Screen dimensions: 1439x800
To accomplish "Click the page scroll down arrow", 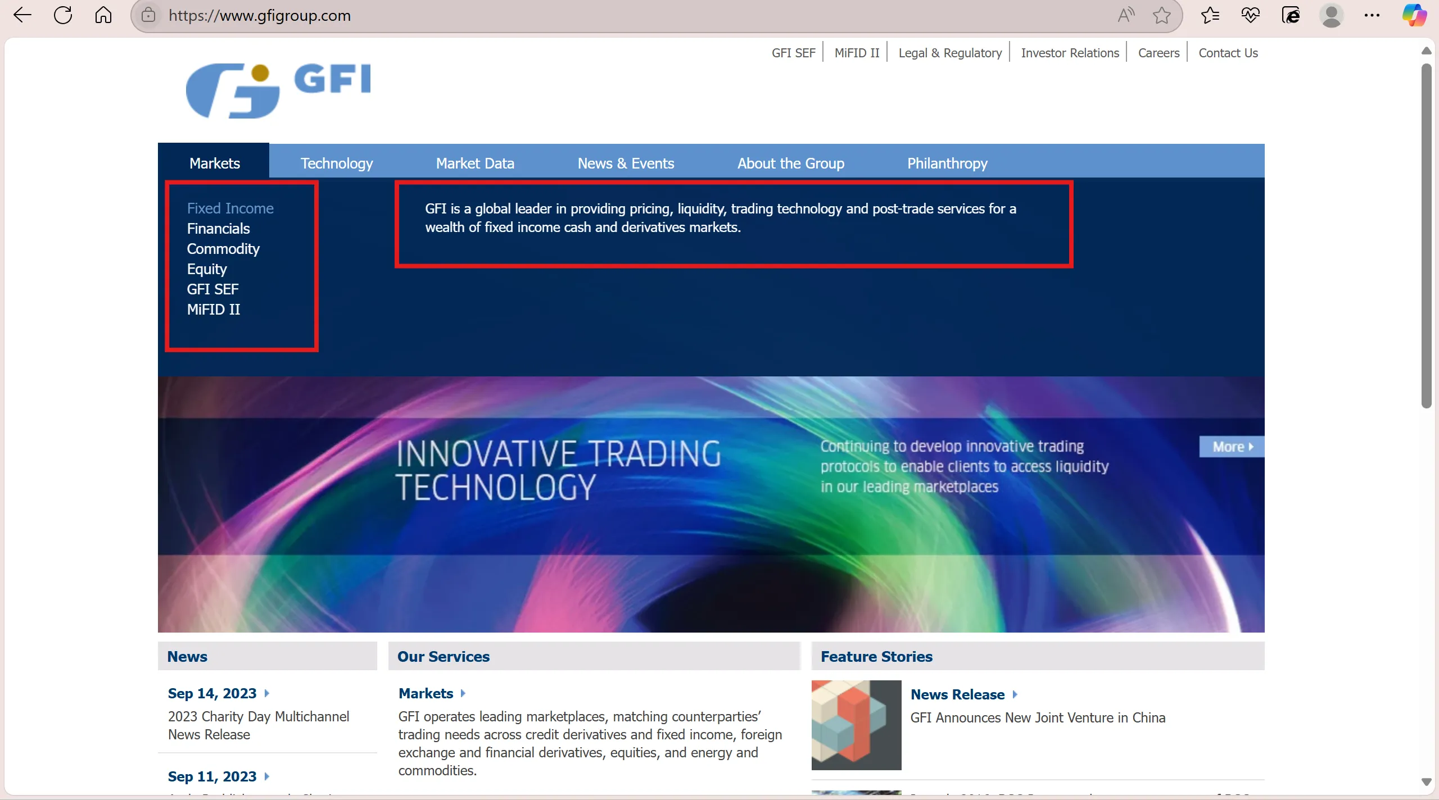I will (1426, 781).
